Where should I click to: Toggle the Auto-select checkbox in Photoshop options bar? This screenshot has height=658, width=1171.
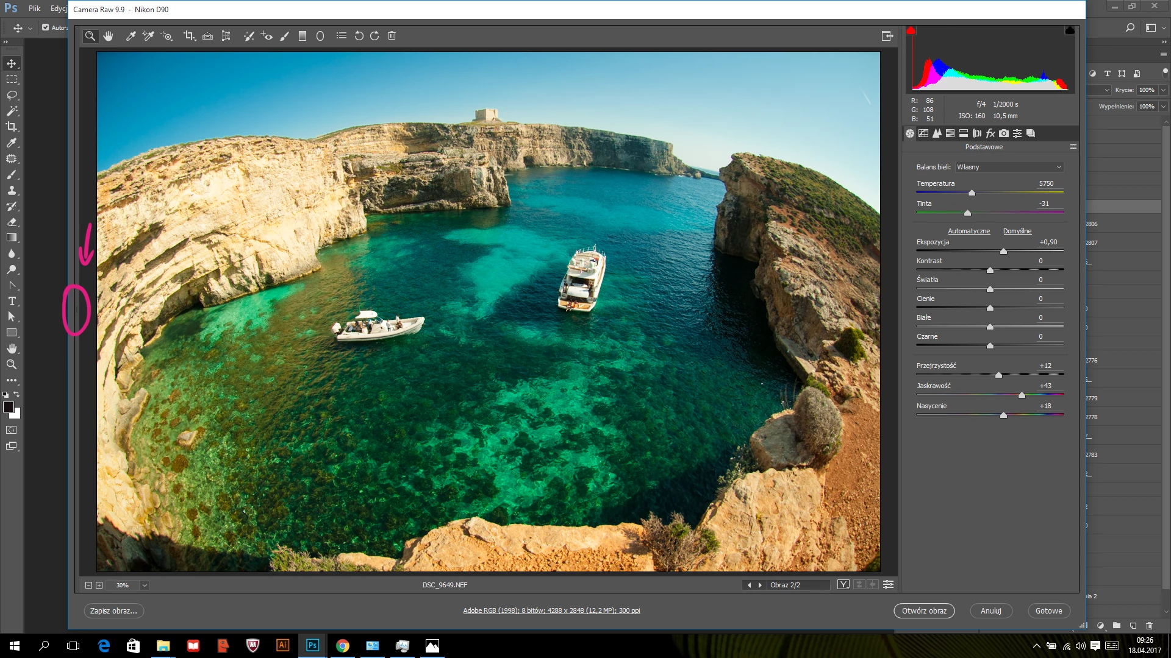45,27
